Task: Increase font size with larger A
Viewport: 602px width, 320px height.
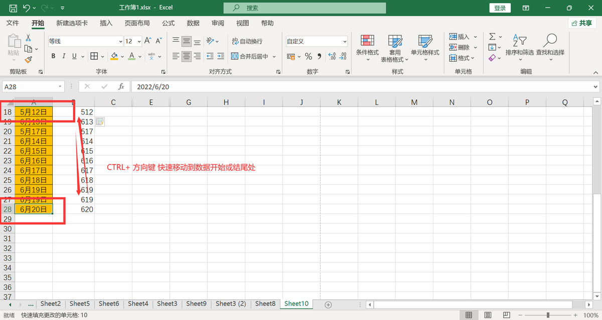Action: [148, 41]
